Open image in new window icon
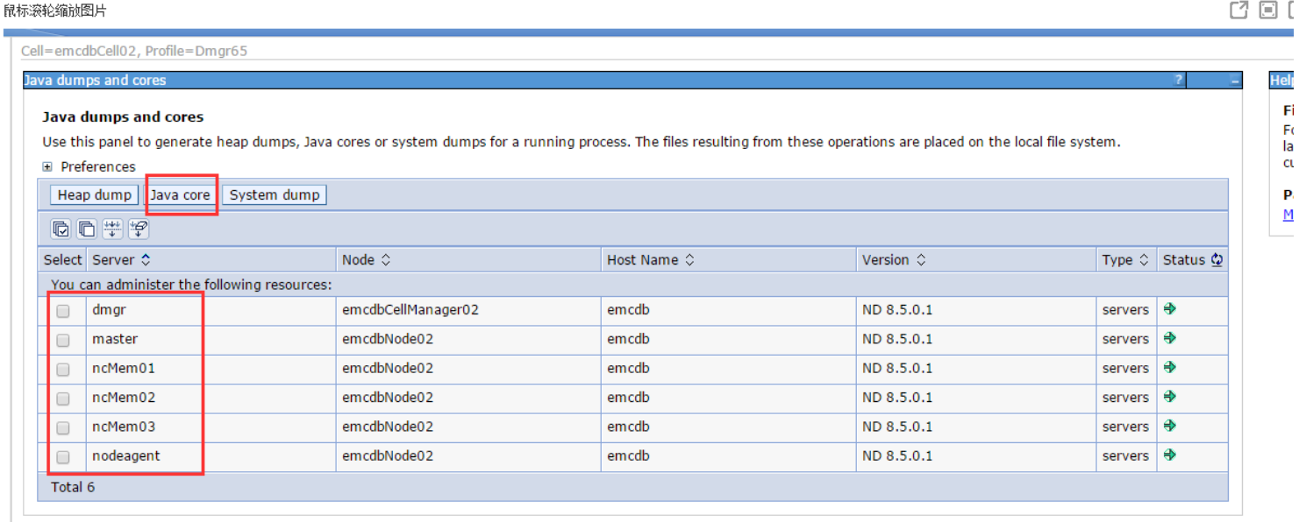Viewport: 1299px width, 522px height. coord(1238,11)
